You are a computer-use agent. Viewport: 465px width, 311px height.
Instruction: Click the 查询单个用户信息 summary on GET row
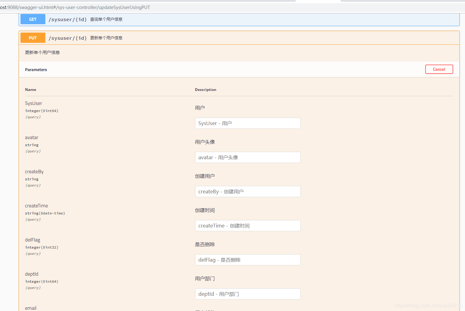[106, 19]
